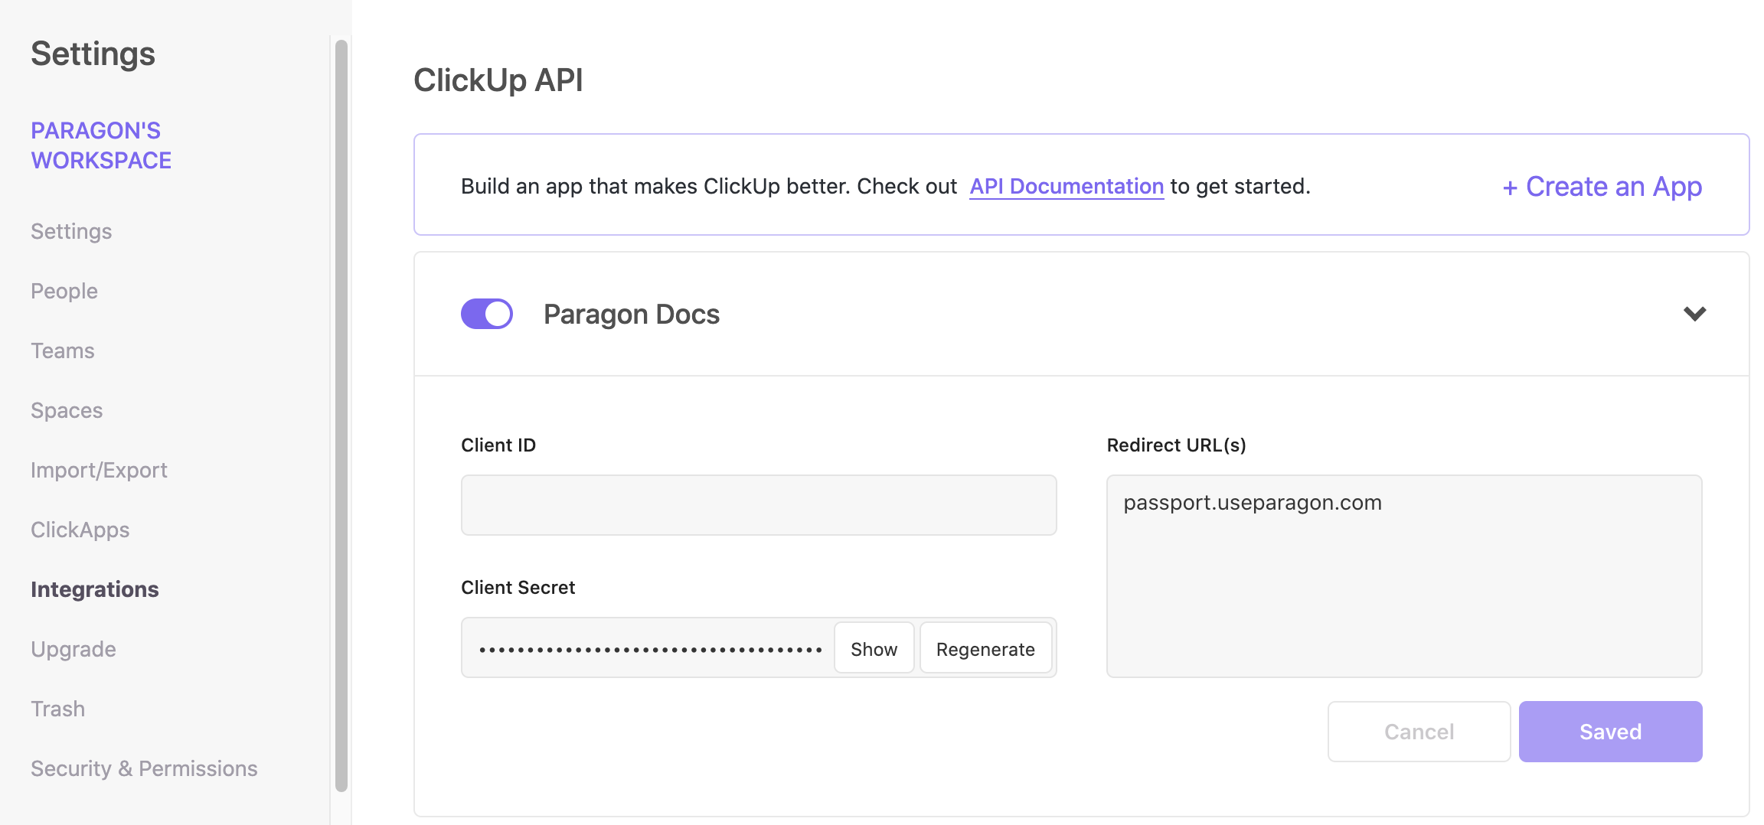Focus the Client ID field

pyautogui.click(x=759, y=505)
